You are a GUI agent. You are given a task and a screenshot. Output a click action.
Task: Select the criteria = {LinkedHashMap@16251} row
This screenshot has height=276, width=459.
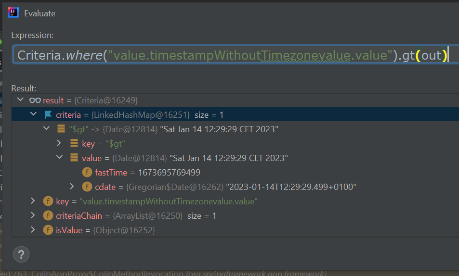(236, 114)
